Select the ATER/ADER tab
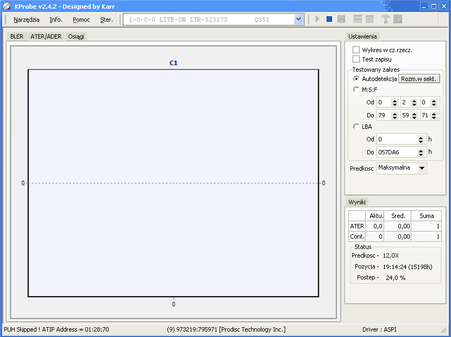The width and height of the screenshot is (451, 337). click(x=46, y=36)
